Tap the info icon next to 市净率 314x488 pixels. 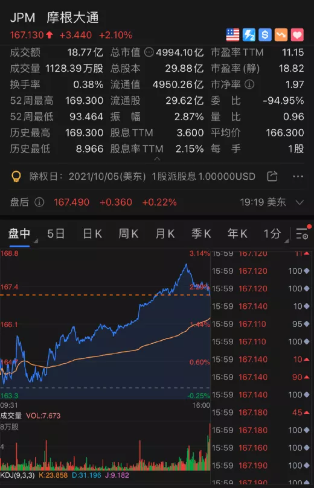[x=249, y=84]
